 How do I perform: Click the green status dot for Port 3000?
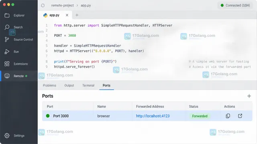tap(48, 116)
